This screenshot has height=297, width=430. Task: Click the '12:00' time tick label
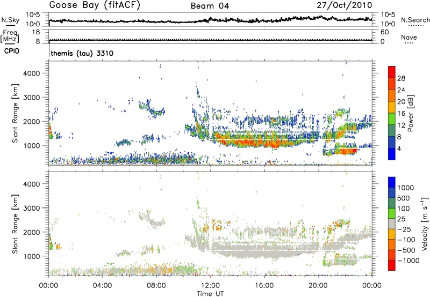(x=210, y=286)
